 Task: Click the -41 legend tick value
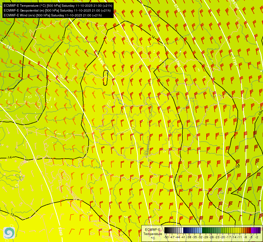tap(183, 237)
